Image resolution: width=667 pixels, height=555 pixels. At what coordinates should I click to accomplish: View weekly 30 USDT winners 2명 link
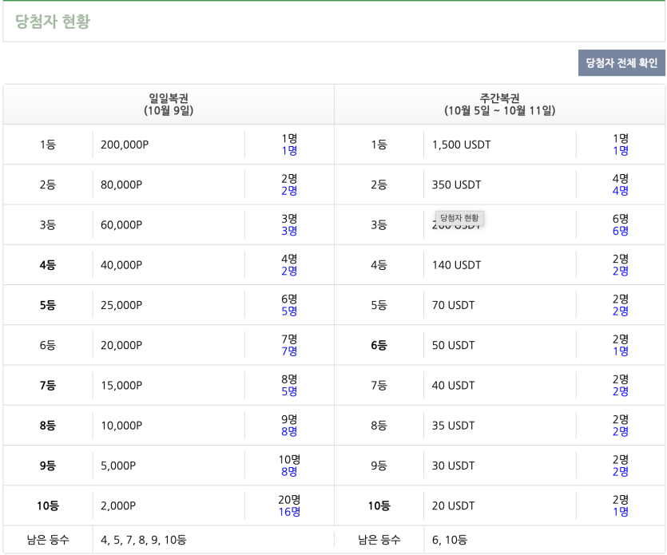tap(621, 472)
